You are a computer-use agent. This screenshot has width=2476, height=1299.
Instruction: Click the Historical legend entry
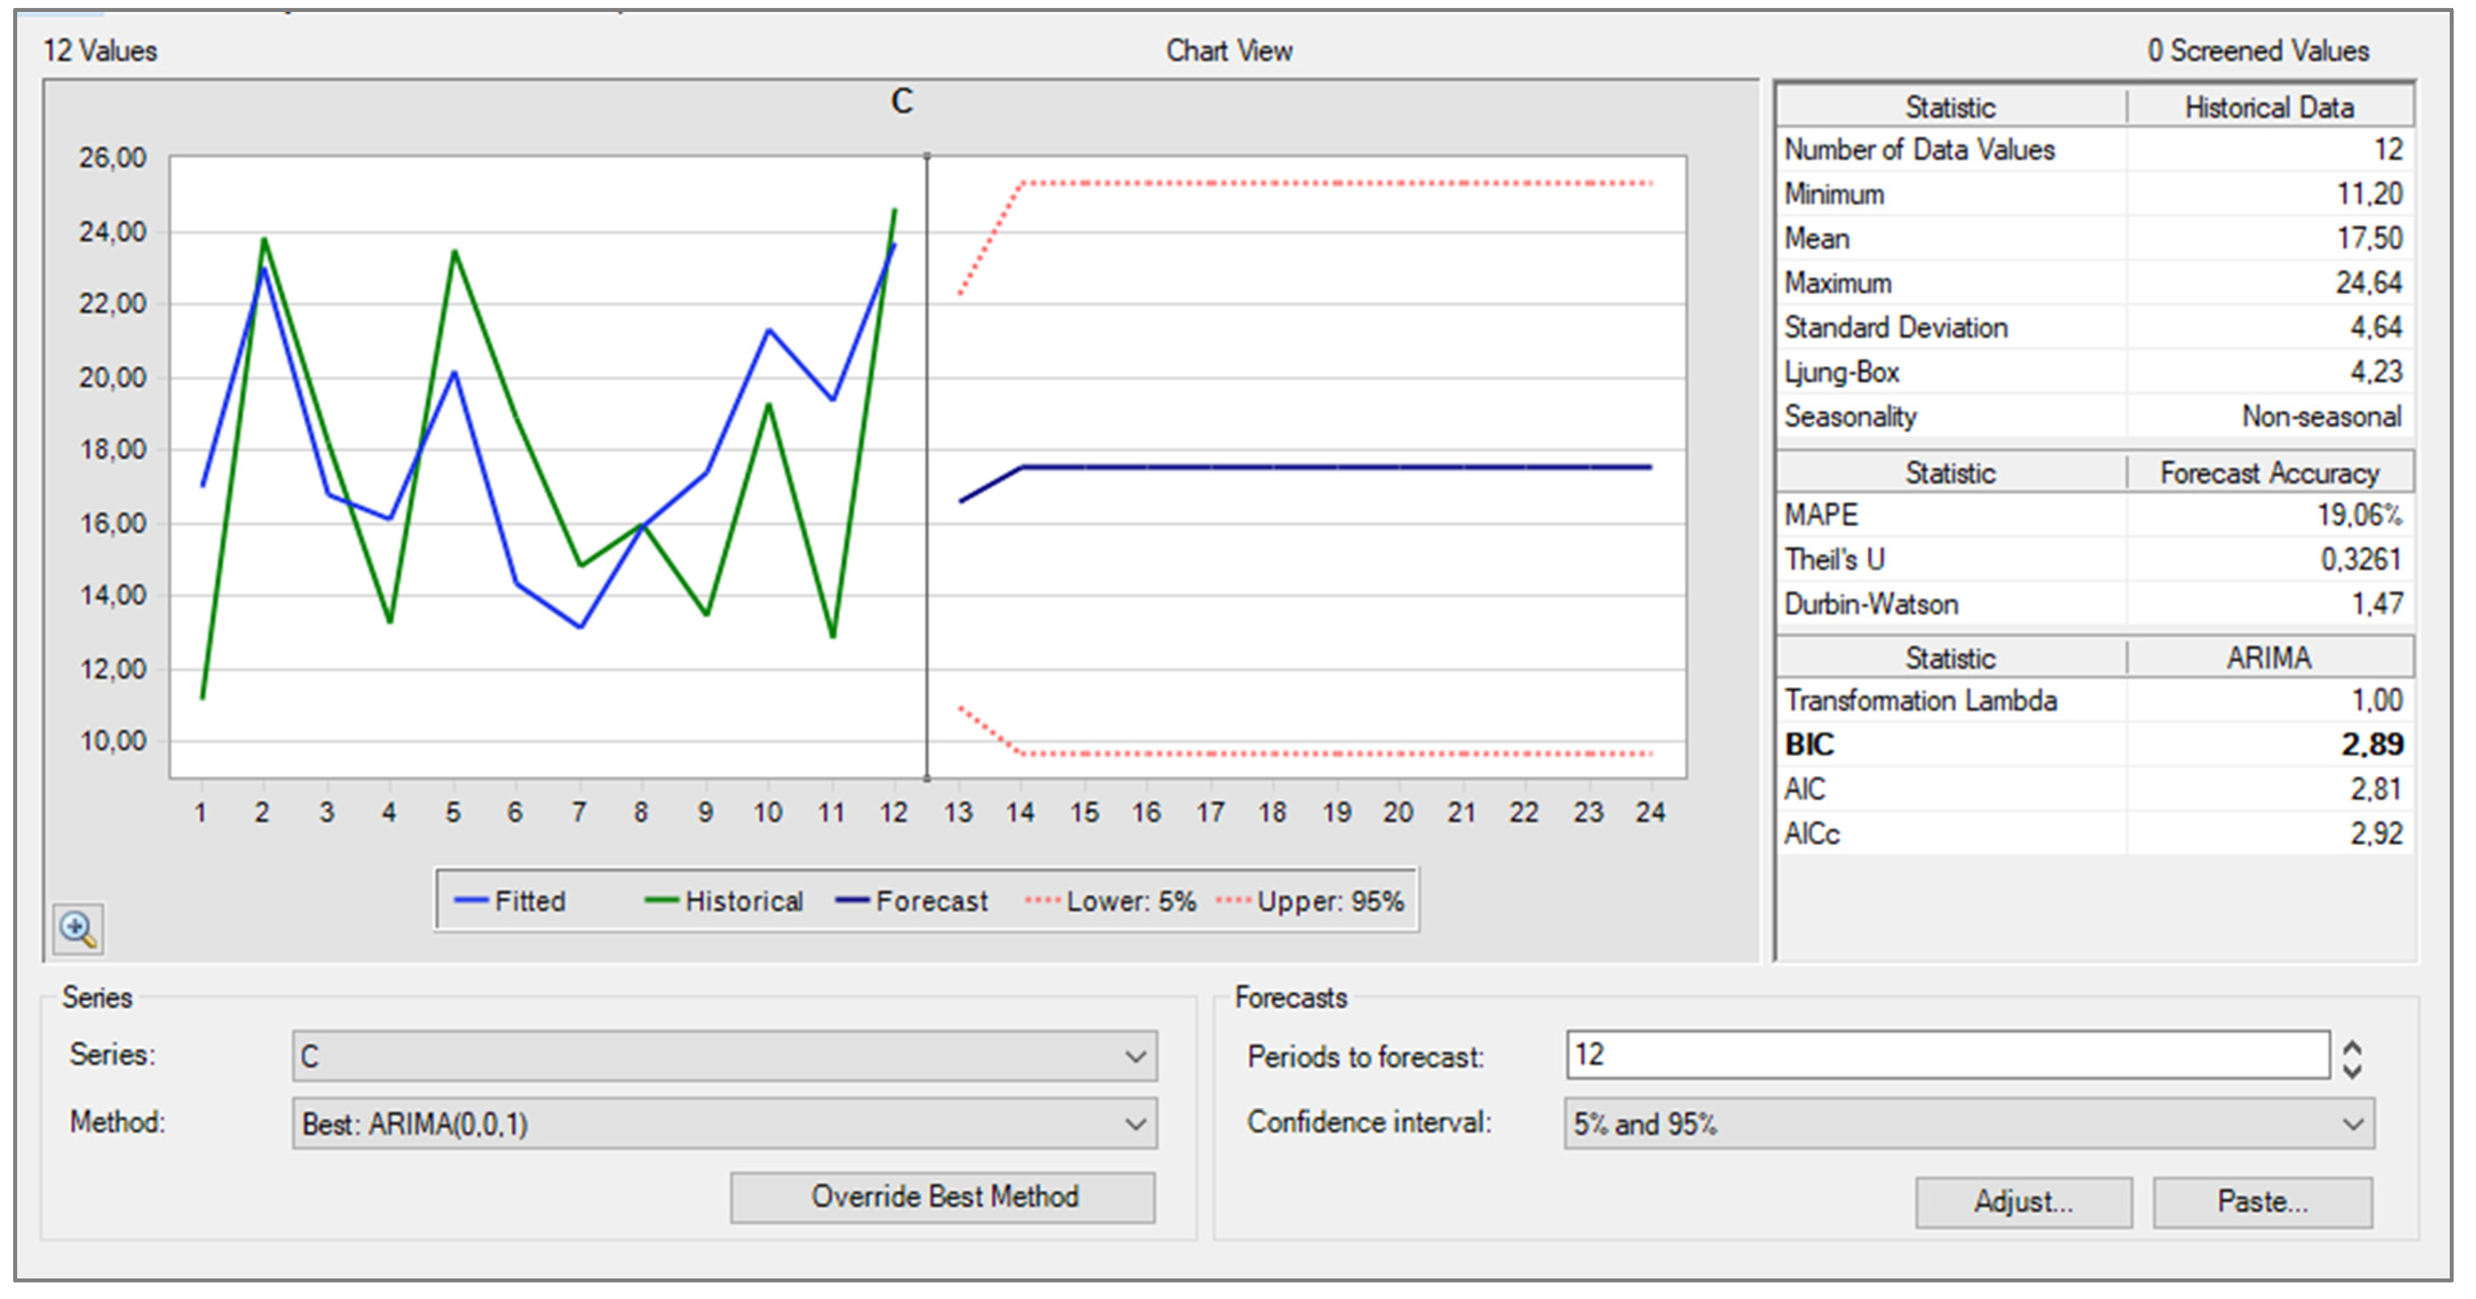pyautogui.click(x=743, y=901)
